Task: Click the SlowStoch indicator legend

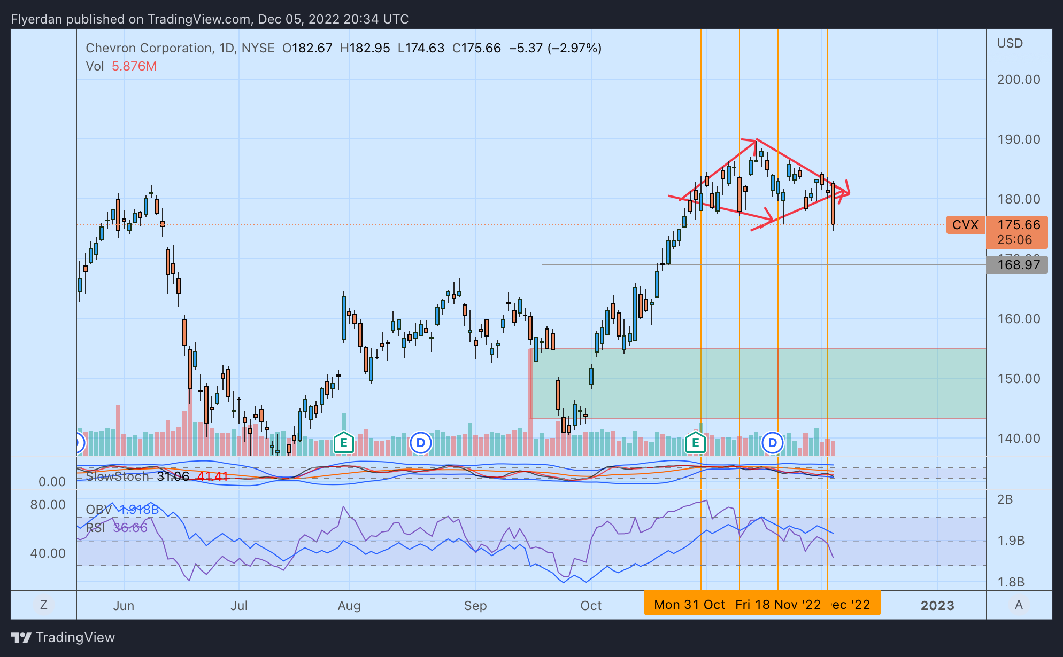Action: click(157, 476)
